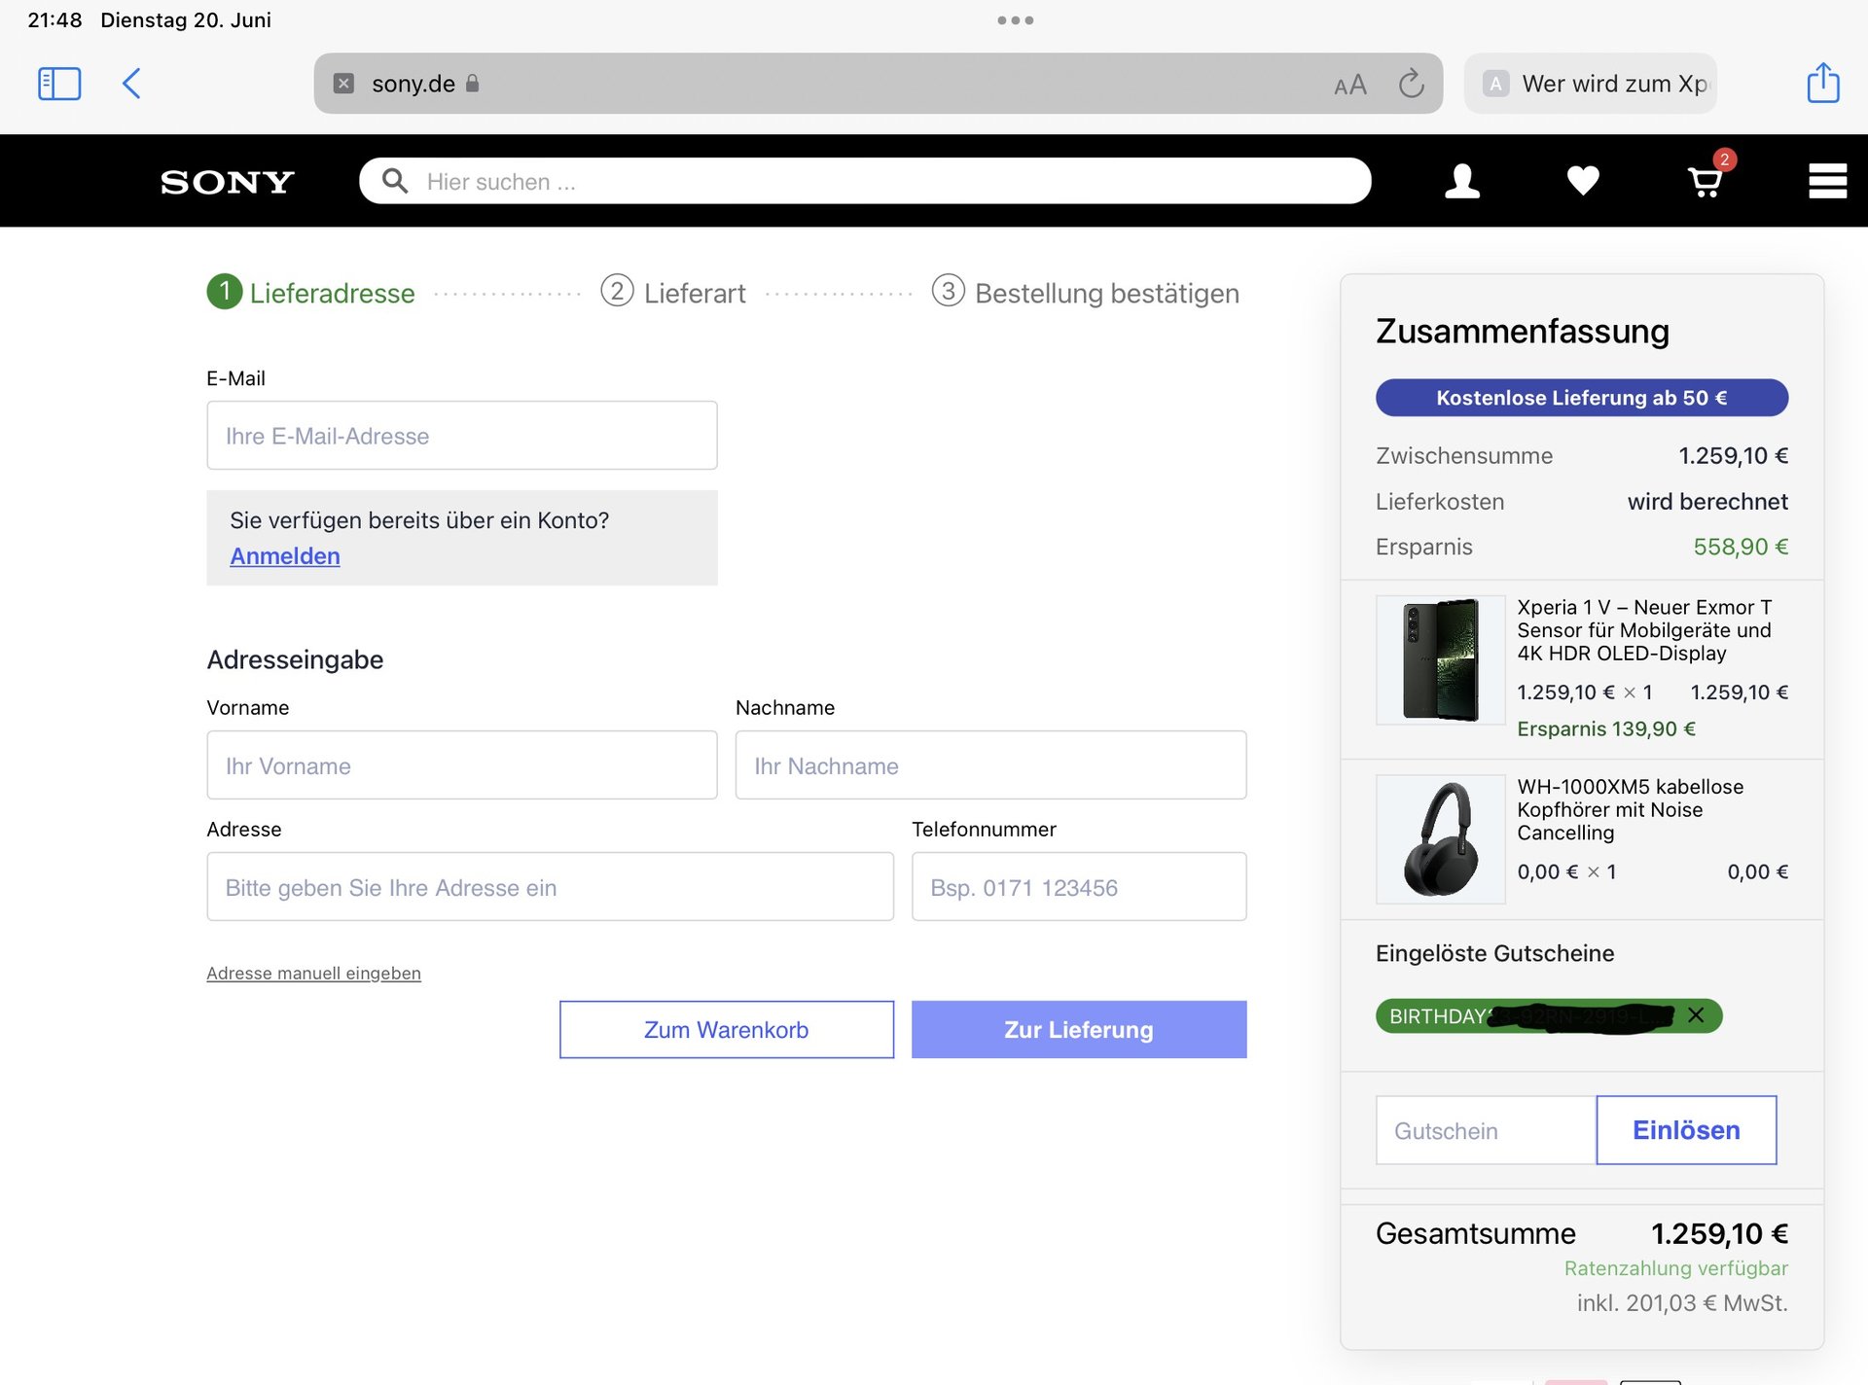This screenshot has height=1385, width=1868.
Task: Click the 'wird berechnet' Lieferkosten value
Action: coord(1707,502)
